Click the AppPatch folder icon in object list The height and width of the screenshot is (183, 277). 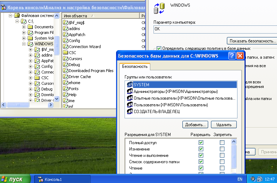66,35
